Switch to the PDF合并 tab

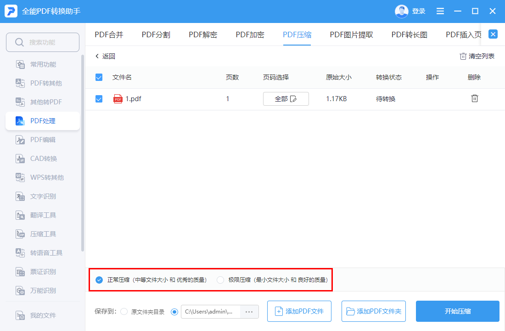tap(109, 34)
